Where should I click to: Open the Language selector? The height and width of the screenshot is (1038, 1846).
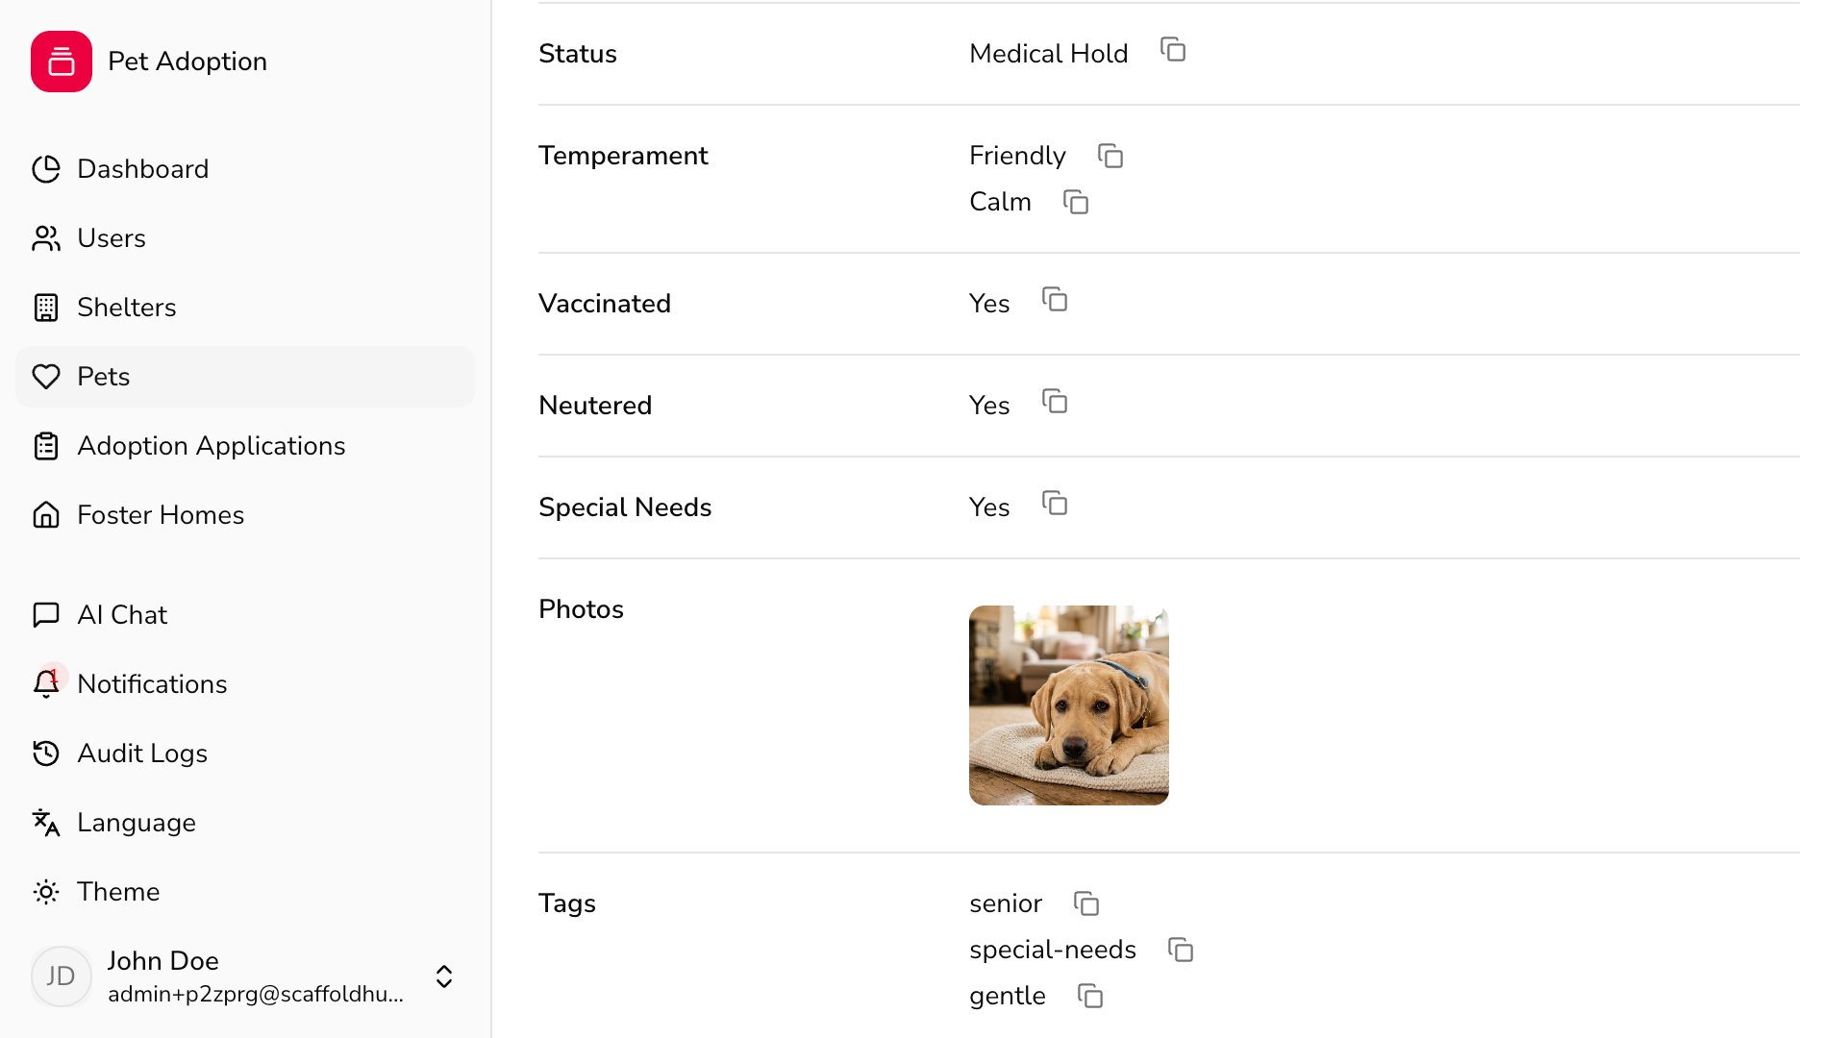click(x=46, y=823)
